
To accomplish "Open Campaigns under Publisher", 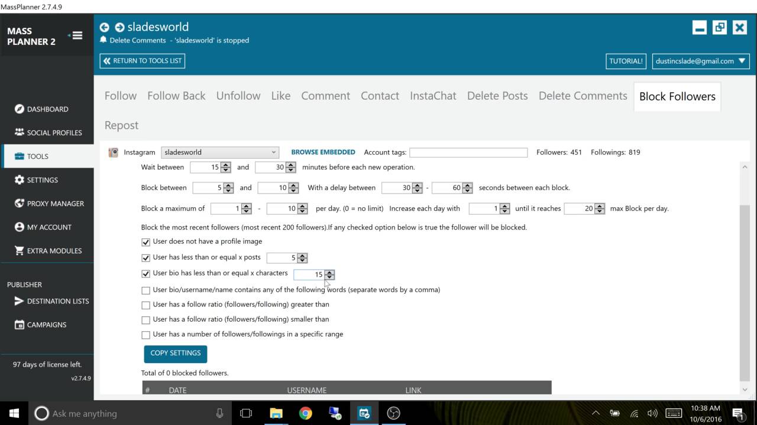I will 40,325.
